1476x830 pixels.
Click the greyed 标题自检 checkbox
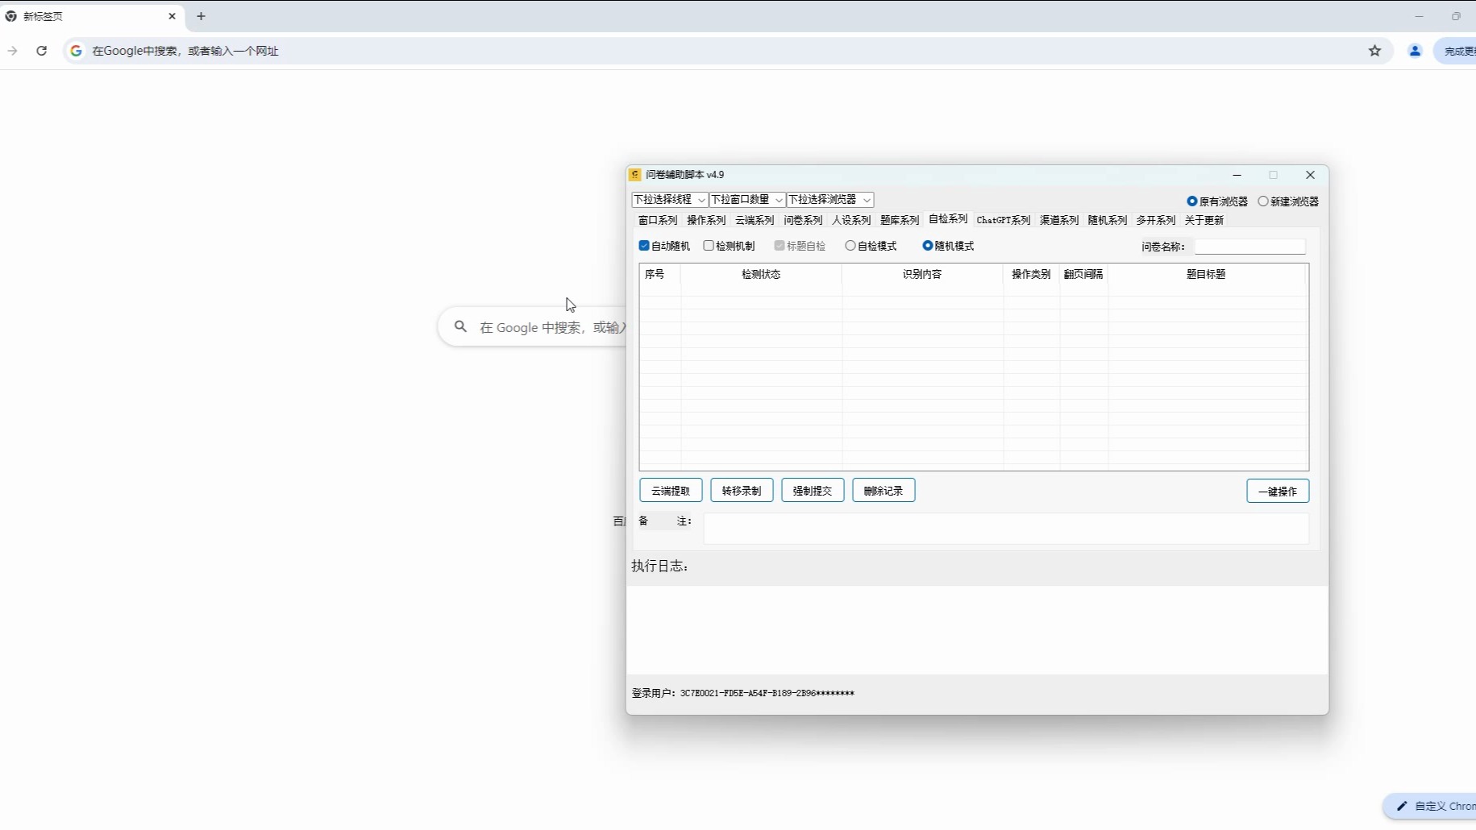pyautogui.click(x=780, y=246)
